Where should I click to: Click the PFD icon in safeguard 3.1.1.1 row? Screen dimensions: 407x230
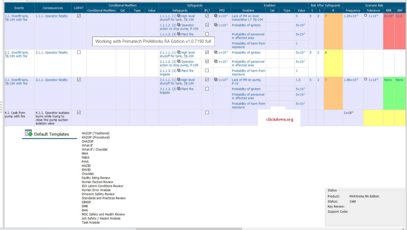[x=216, y=80]
